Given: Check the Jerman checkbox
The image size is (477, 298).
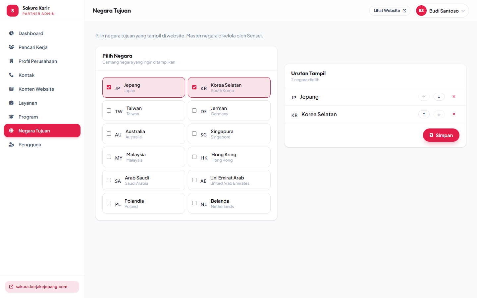Looking at the screenshot, I should pos(194,111).
